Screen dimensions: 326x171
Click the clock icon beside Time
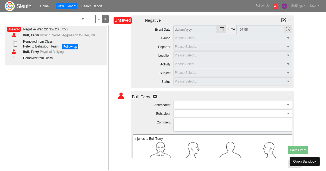tap(288, 29)
